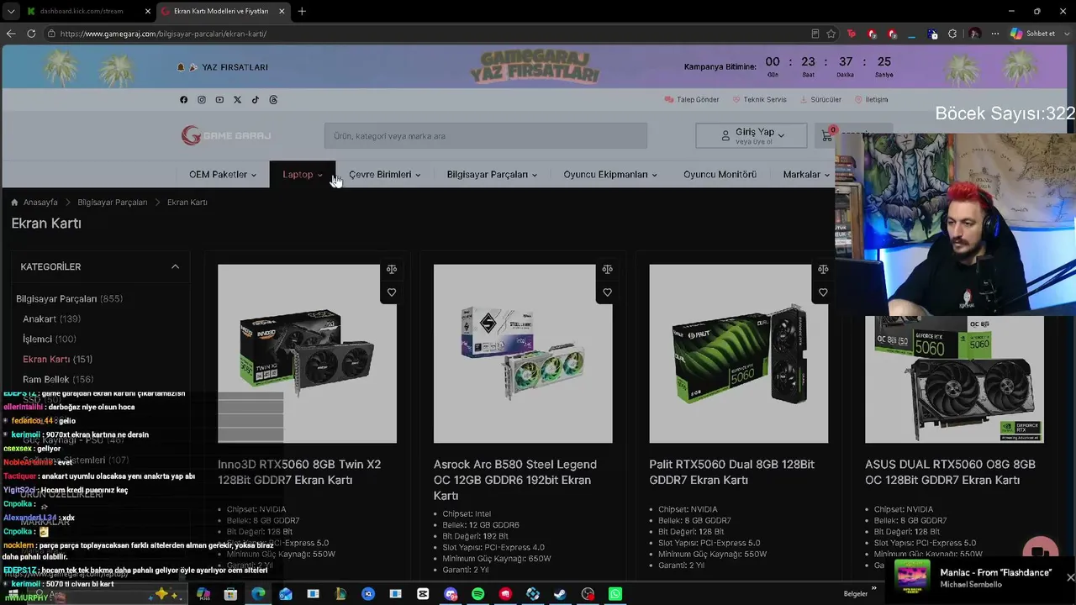The width and height of the screenshot is (1076, 605).
Task: Open GameGaraj Instagram icon
Action: (x=202, y=100)
